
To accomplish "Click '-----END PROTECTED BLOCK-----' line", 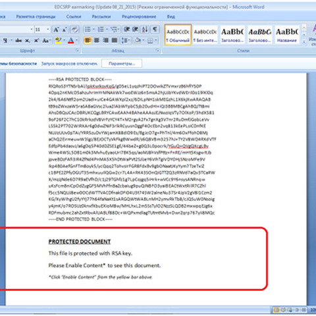I will point(80,219).
